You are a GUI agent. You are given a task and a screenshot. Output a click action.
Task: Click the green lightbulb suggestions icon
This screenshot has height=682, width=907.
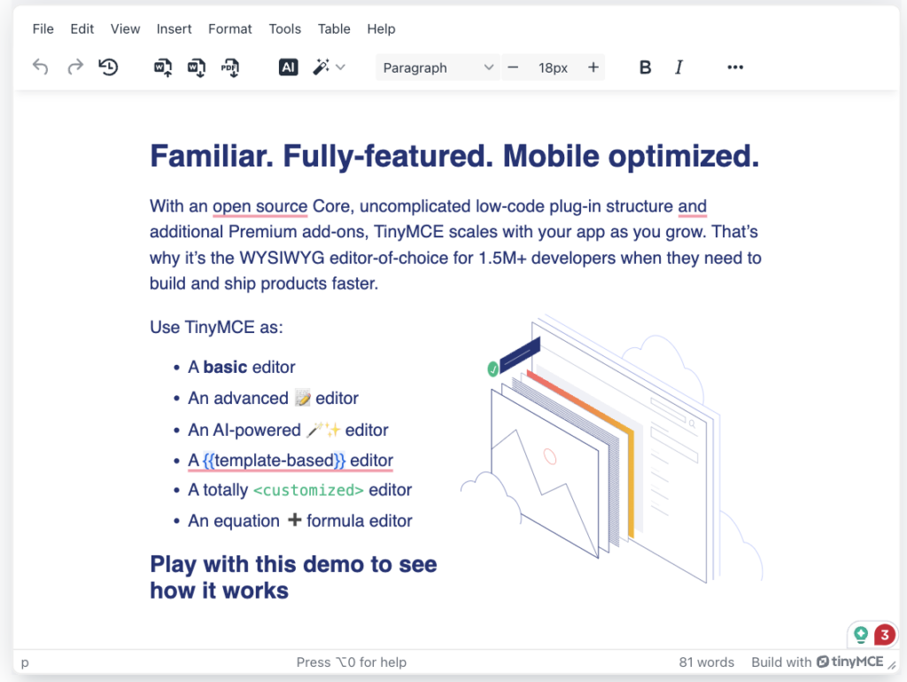(860, 634)
